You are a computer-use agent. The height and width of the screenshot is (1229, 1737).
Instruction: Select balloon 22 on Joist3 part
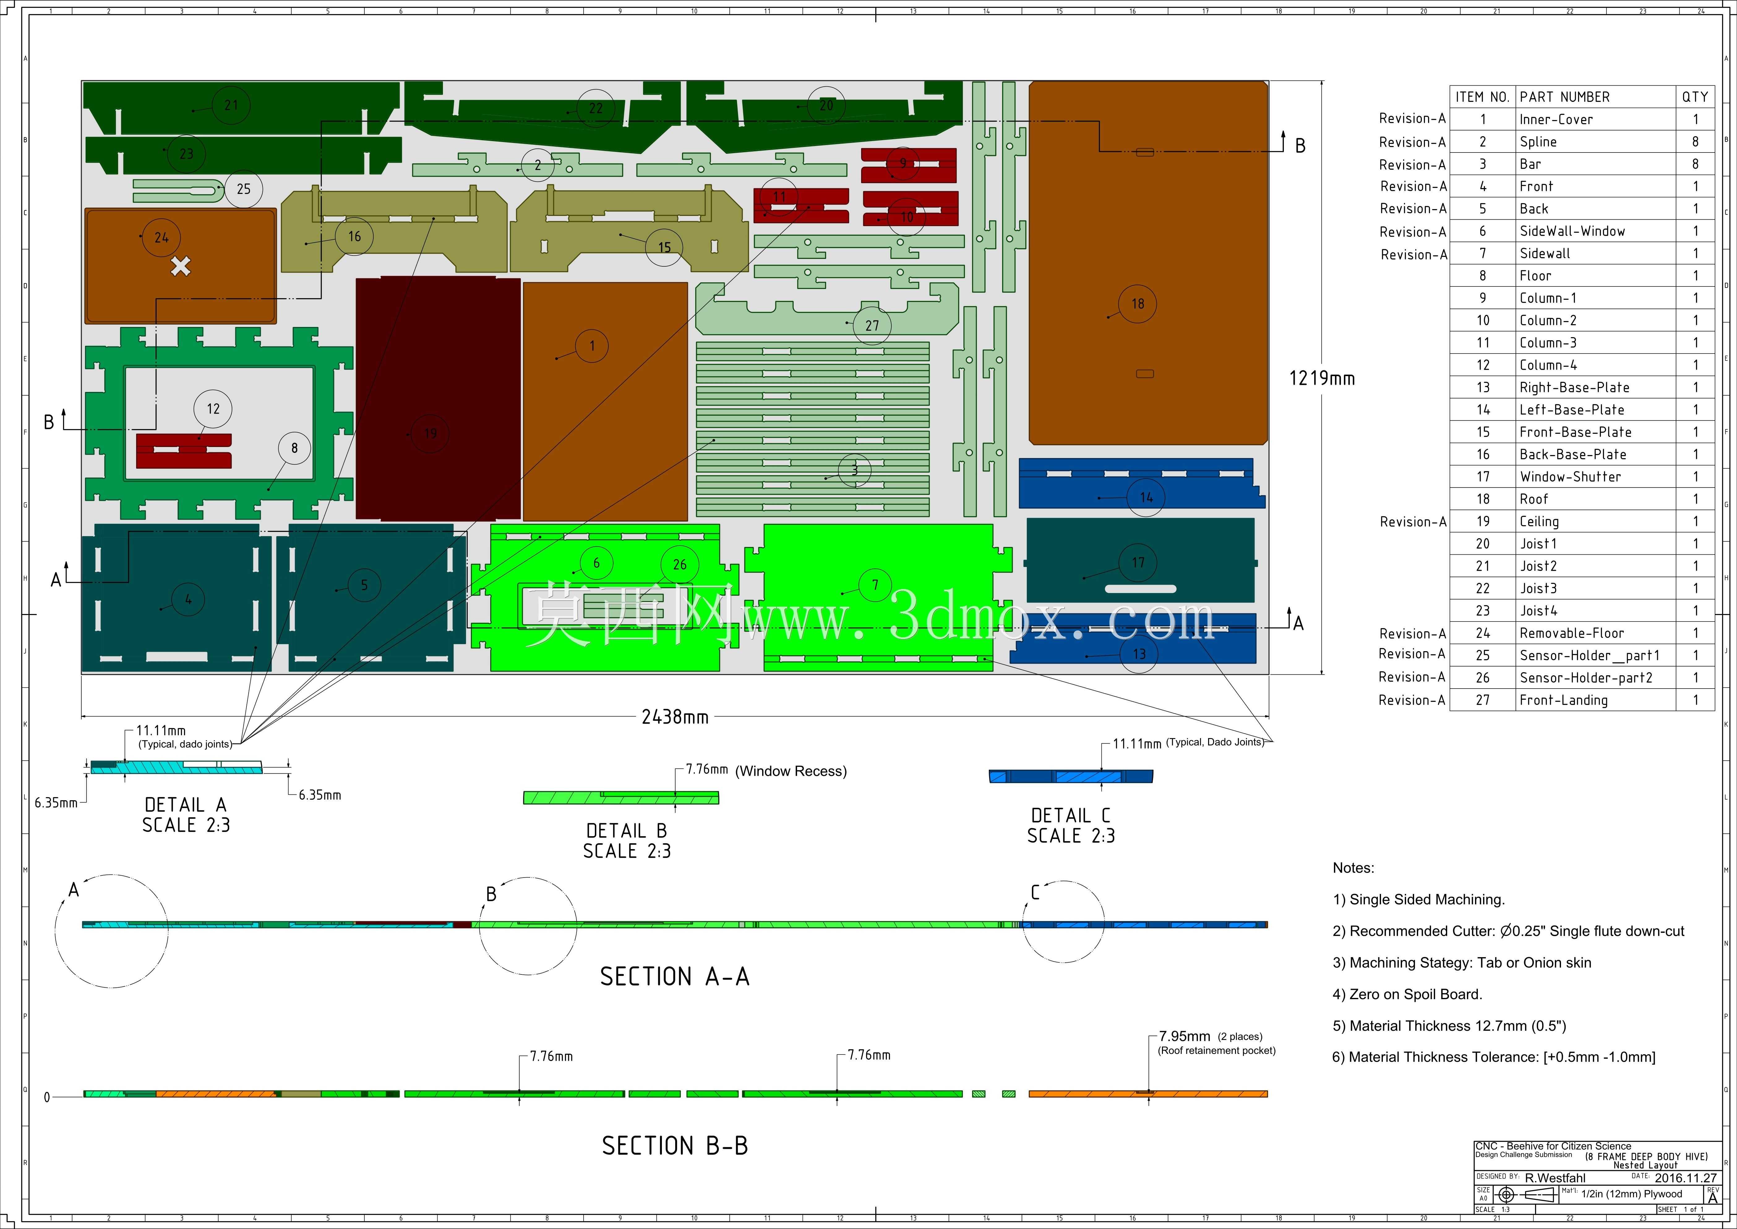[596, 108]
